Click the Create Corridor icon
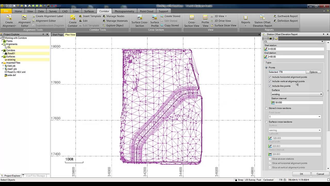The image size is (330, 186). pos(72,18)
